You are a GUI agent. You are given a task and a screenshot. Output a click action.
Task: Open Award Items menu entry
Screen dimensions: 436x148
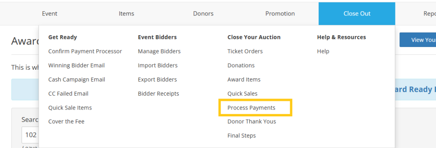pos(244,80)
